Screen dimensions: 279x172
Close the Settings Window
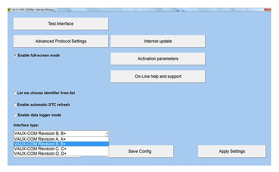point(268,9)
